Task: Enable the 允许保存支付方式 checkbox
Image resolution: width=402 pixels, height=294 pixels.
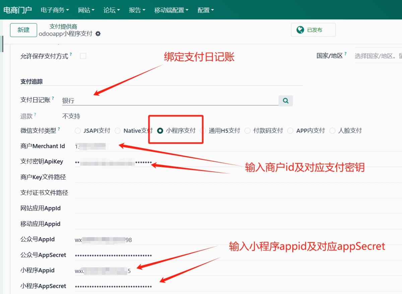Action: tap(83, 56)
